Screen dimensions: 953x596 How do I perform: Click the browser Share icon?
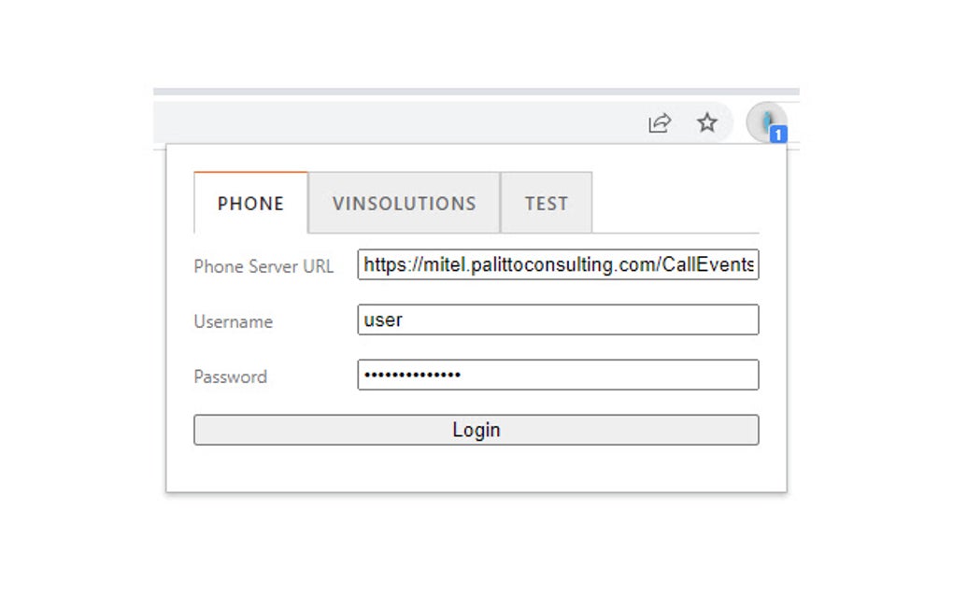[x=660, y=122]
